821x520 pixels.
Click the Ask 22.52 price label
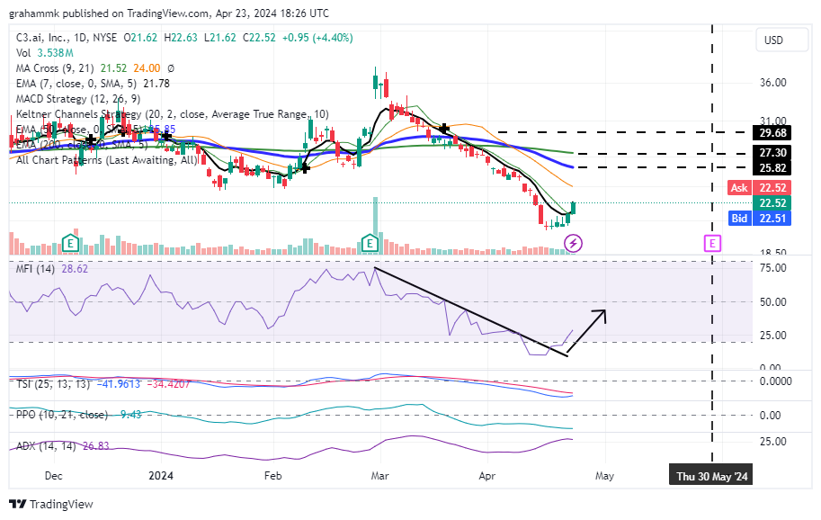759,187
